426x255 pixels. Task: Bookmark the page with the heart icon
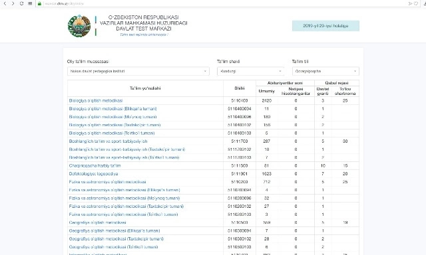pos(416,3)
